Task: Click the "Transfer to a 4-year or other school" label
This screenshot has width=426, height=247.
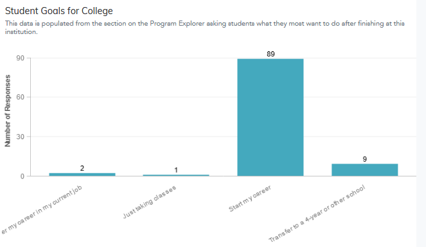Action: pos(317,214)
